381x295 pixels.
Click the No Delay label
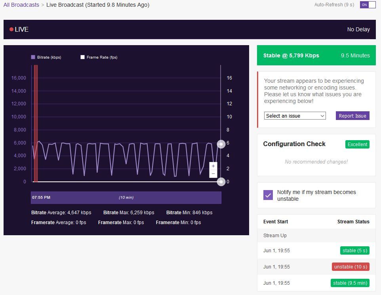click(x=358, y=29)
